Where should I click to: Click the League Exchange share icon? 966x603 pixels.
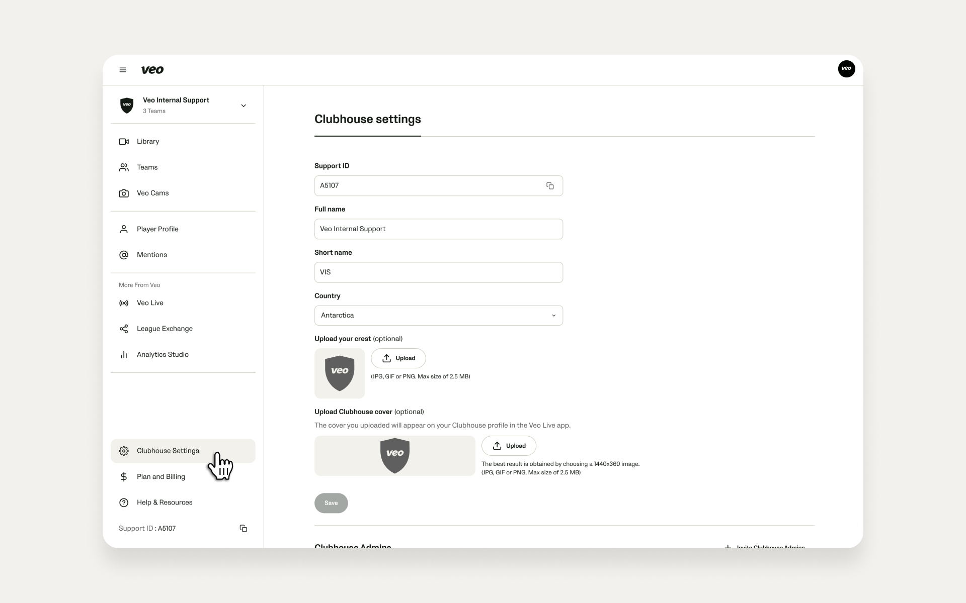[x=124, y=329]
